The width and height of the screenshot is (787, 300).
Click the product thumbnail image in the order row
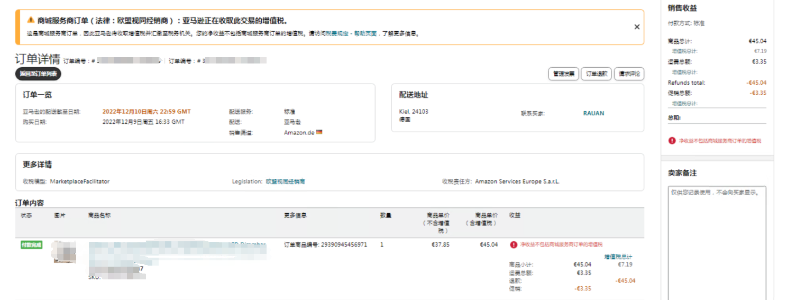pos(63,251)
